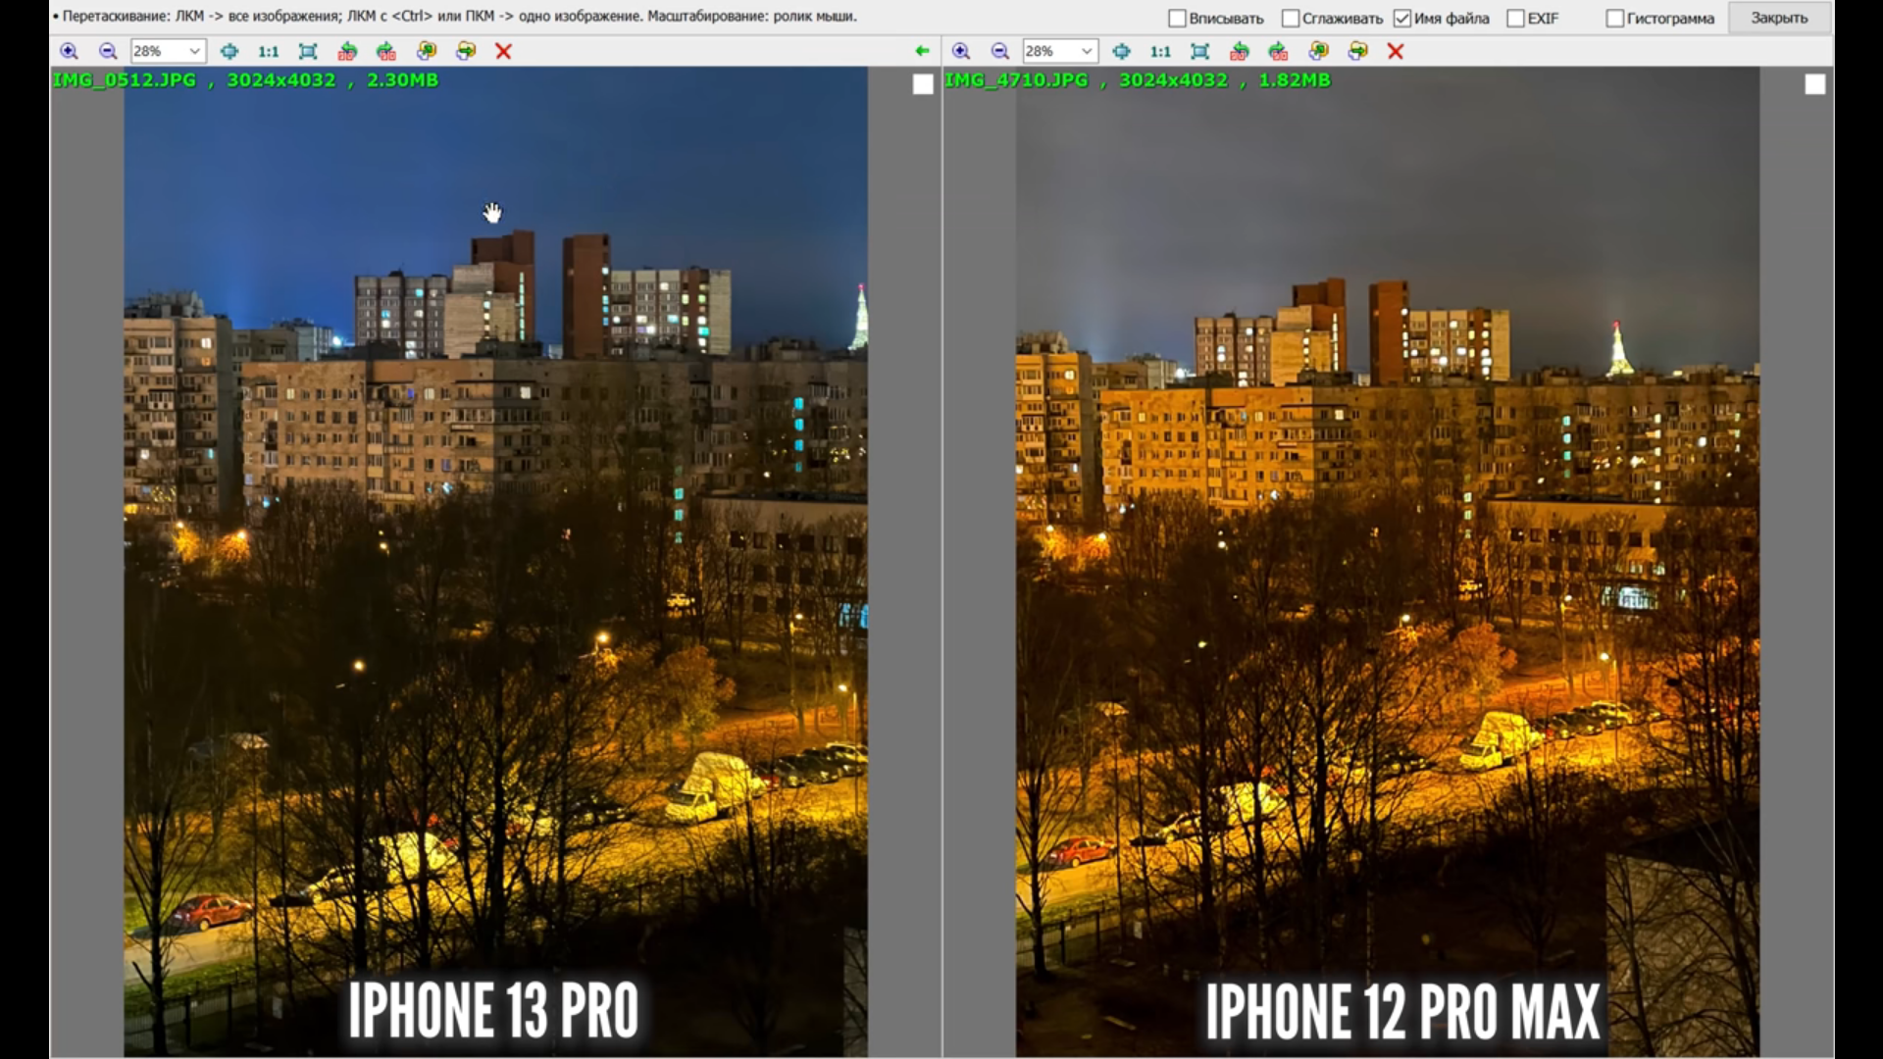
Task: Click the IMG_0512.JPG file name label
Action: point(125,80)
